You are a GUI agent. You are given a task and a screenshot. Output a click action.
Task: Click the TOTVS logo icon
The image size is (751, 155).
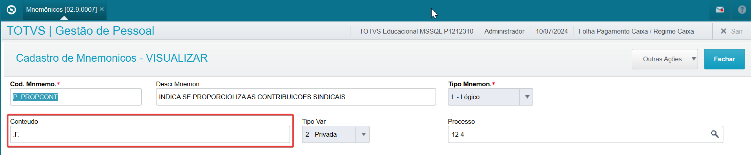pyautogui.click(x=11, y=9)
